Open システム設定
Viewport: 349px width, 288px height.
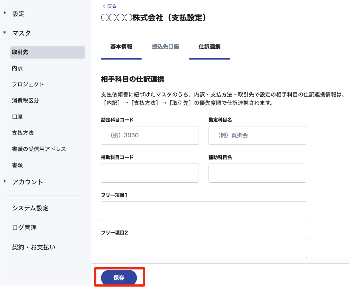pyautogui.click(x=30, y=208)
